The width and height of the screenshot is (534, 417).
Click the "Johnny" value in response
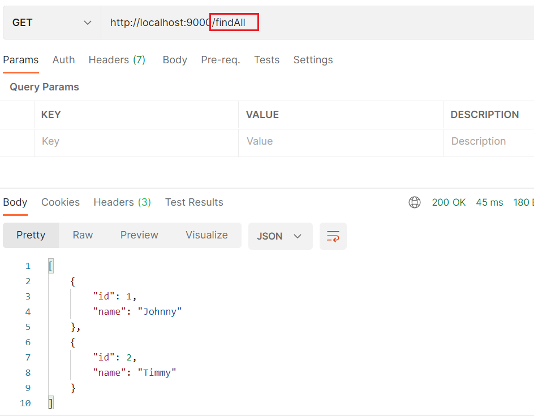tap(160, 312)
